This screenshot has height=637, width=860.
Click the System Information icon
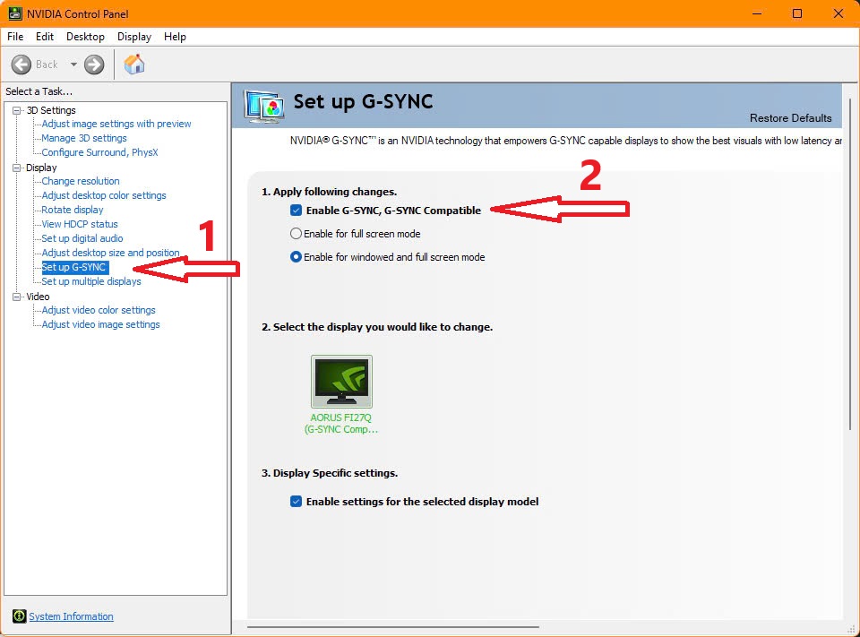[x=19, y=616]
